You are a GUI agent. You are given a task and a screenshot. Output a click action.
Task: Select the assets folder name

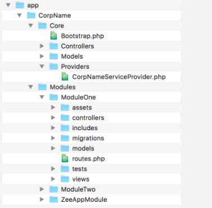[x=82, y=108]
